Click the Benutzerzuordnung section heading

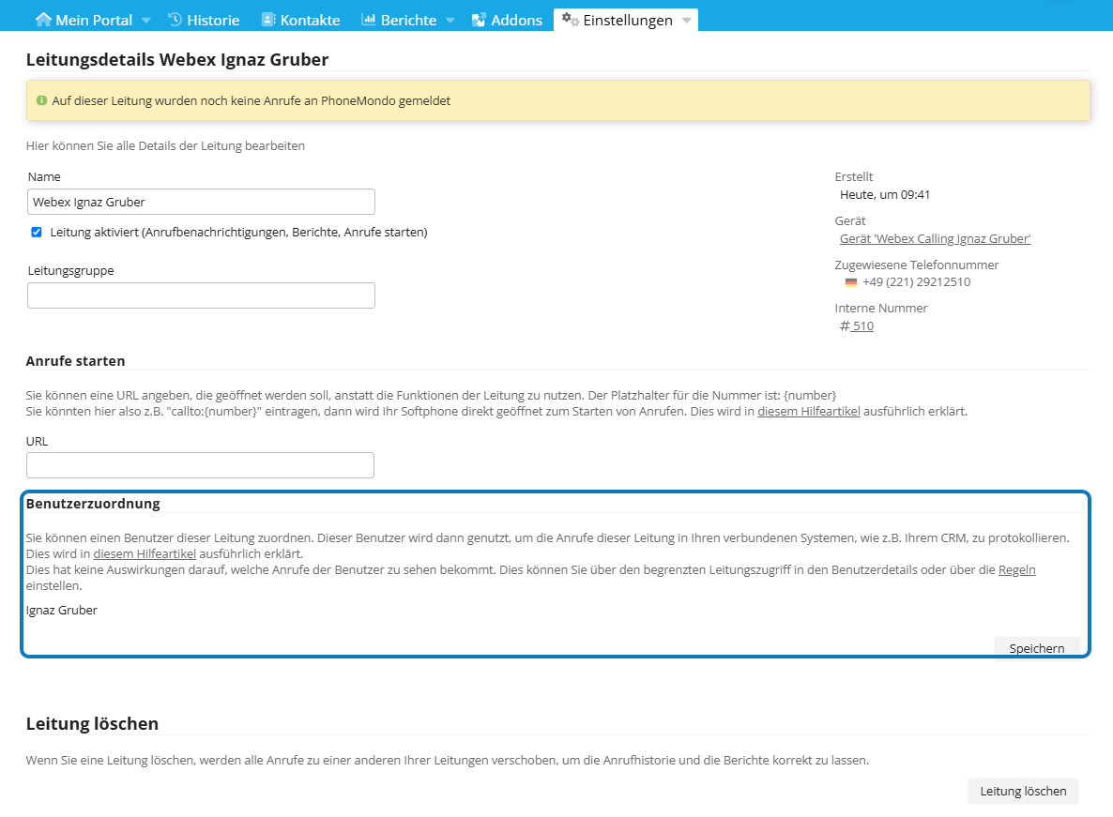pos(93,504)
